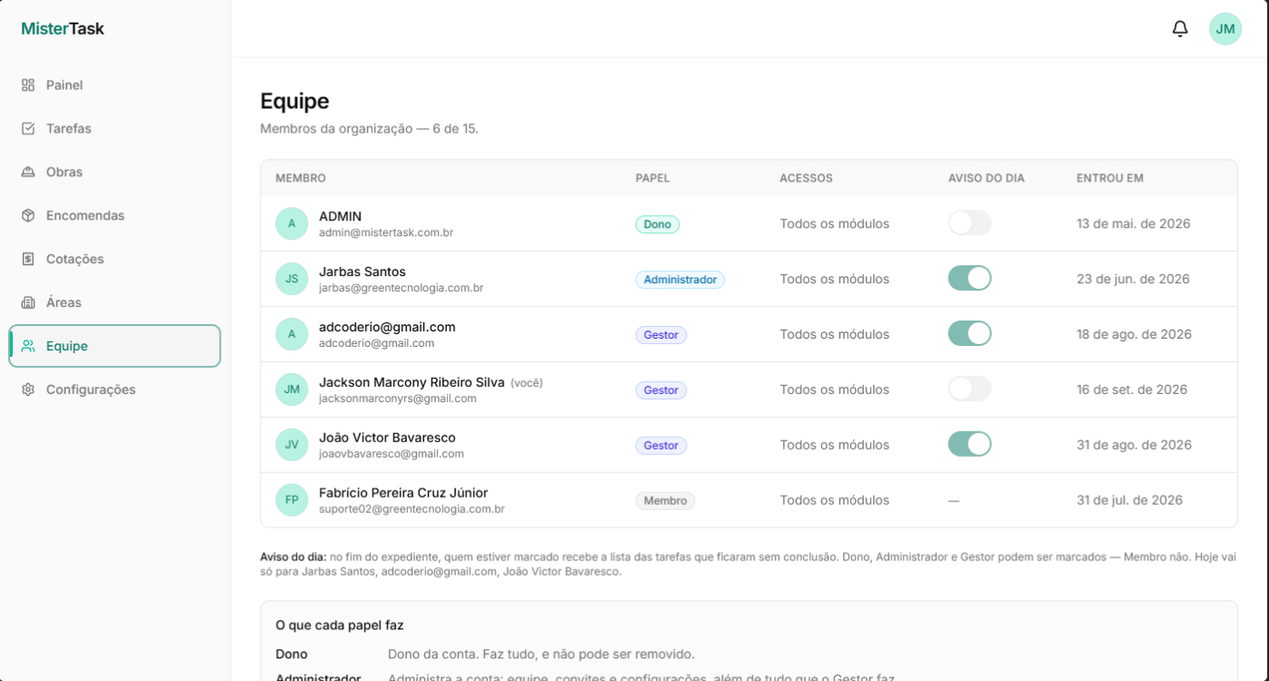This screenshot has height=681, width=1269.
Task: Click the name Fabrício Pereira Cruz Júnior
Action: tap(403, 493)
